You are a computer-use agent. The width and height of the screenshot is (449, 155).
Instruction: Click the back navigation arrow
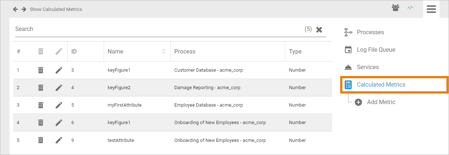pos(15,9)
